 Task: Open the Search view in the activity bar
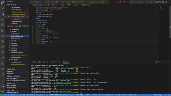tap(2, 8)
